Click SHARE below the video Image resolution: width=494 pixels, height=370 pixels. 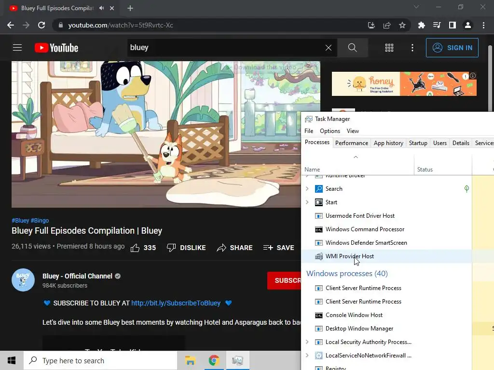[x=235, y=248]
